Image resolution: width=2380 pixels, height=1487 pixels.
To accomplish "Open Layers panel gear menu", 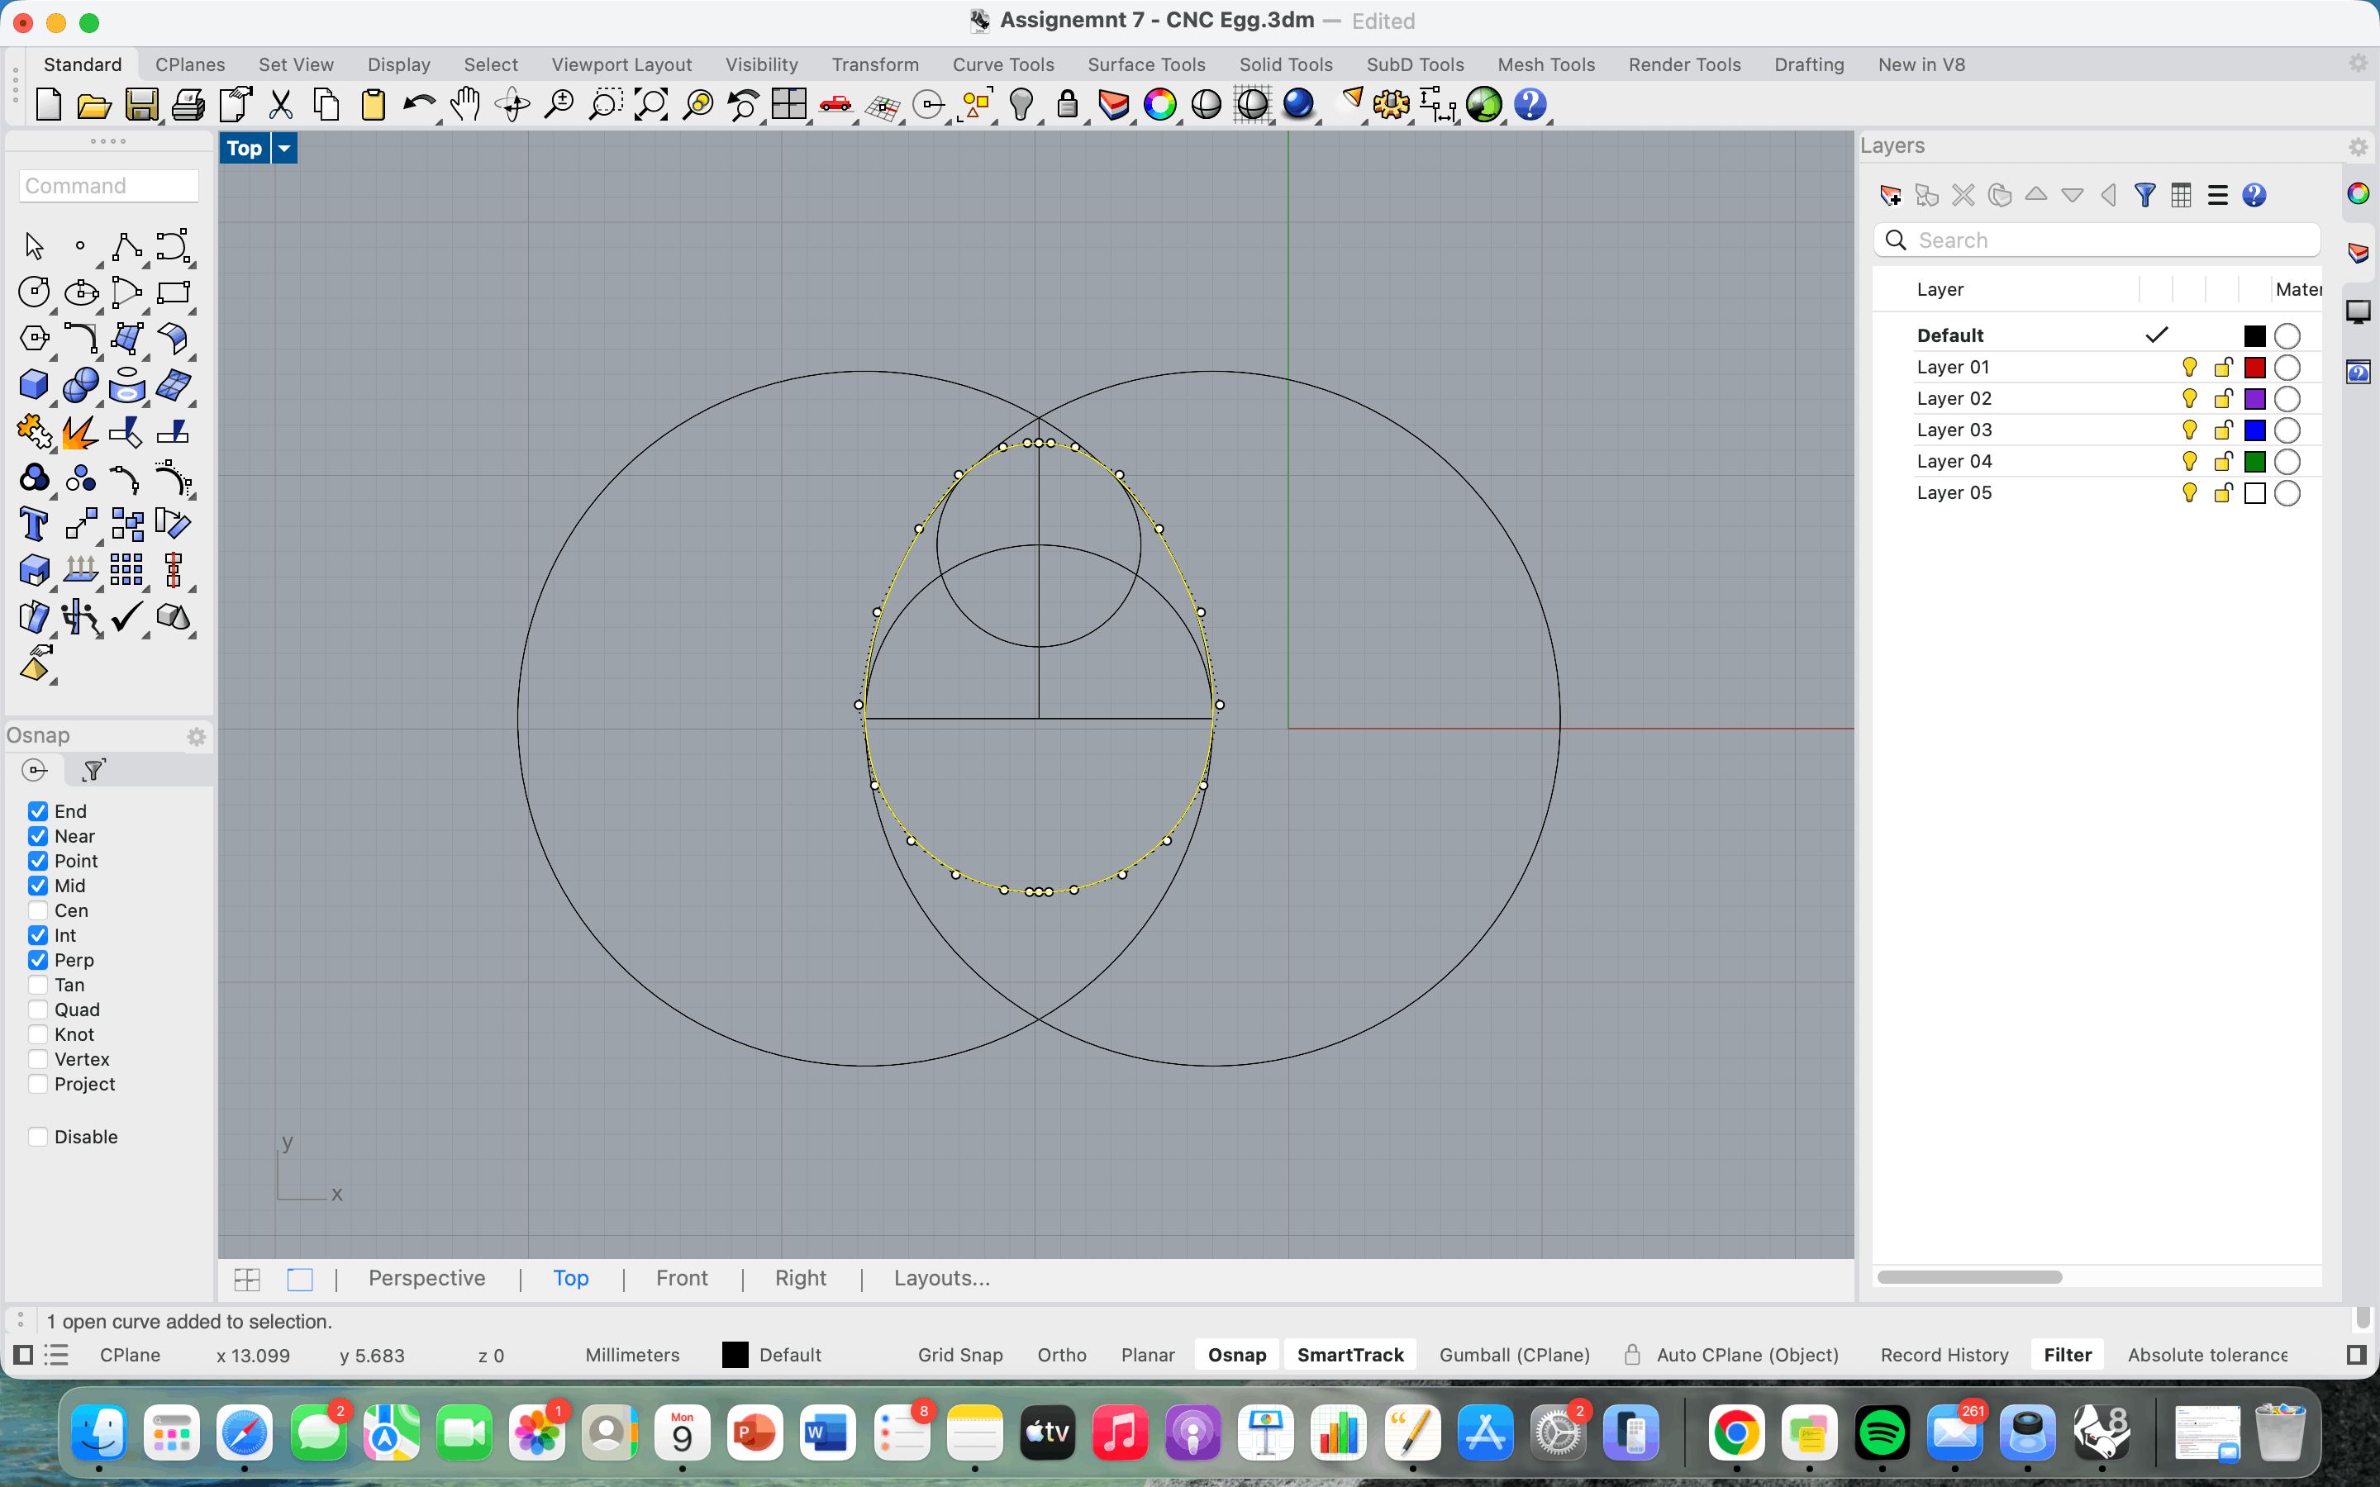I will click(x=2358, y=146).
